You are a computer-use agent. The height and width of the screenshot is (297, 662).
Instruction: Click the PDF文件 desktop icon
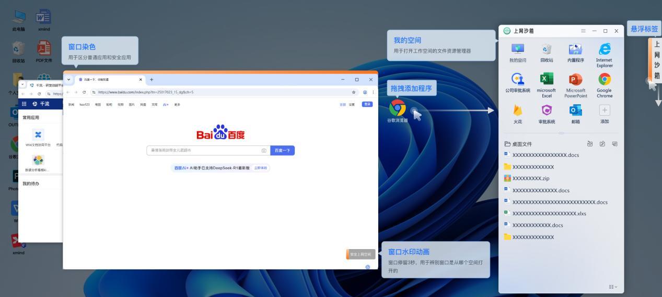click(44, 52)
